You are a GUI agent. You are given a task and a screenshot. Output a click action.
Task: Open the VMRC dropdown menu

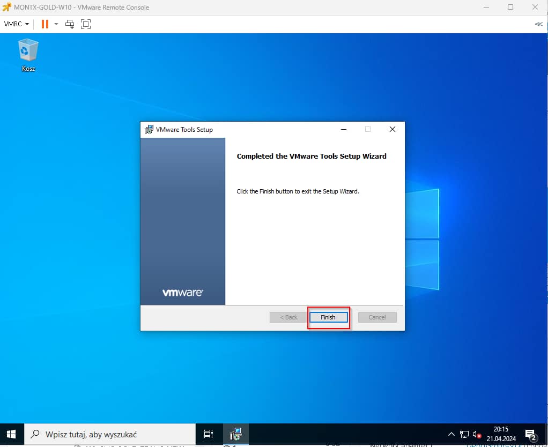(x=16, y=24)
